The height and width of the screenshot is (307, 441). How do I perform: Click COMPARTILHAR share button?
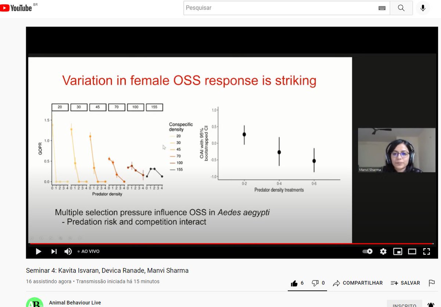pyautogui.click(x=358, y=283)
